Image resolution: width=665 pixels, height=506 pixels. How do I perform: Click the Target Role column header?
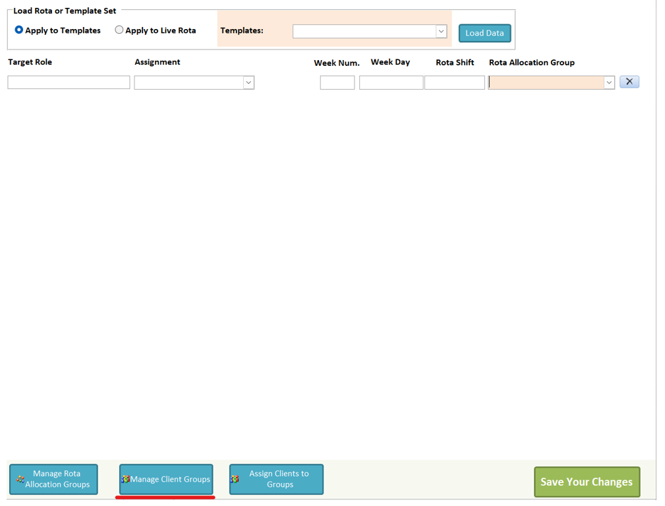click(x=30, y=62)
